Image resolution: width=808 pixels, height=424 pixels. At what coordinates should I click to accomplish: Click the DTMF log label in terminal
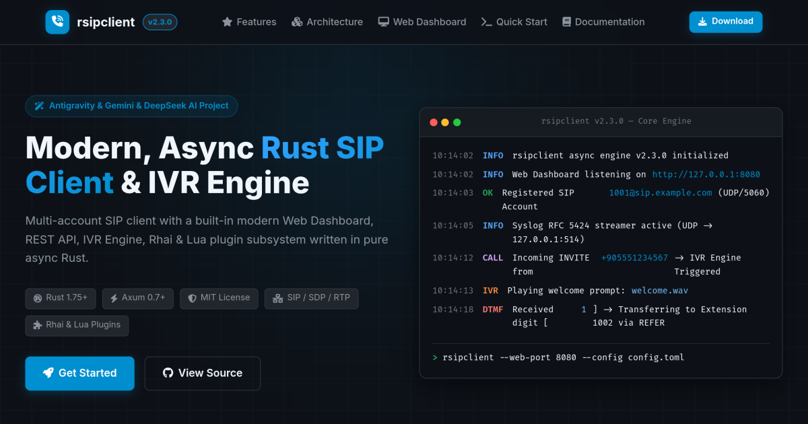[x=493, y=310]
